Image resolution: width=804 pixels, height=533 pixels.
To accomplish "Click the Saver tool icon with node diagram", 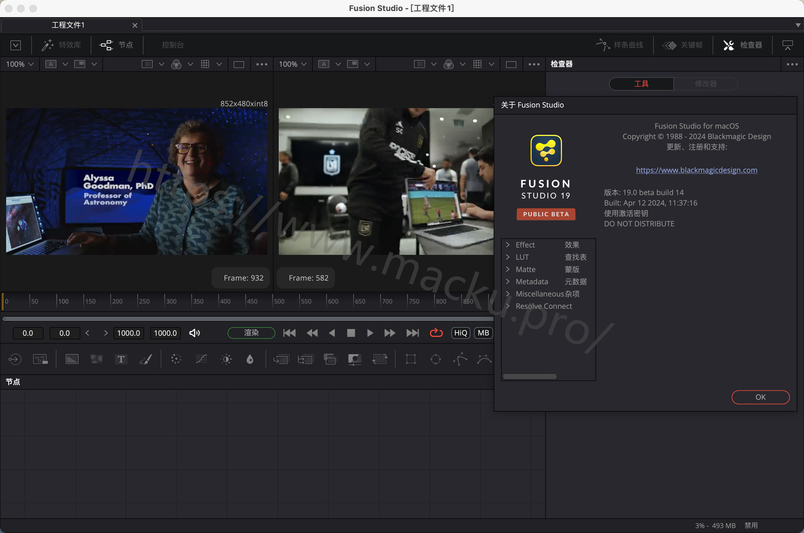I will click(x=40, y=359).
